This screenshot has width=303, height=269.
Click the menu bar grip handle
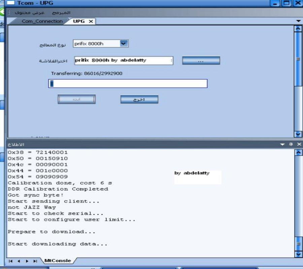point(9,12)
